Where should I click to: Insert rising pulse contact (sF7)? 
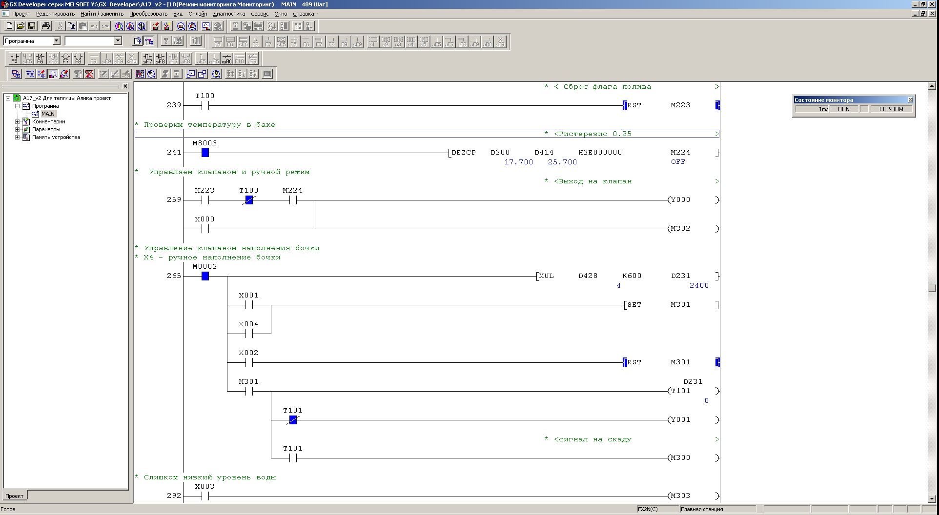tap(147, 59)
